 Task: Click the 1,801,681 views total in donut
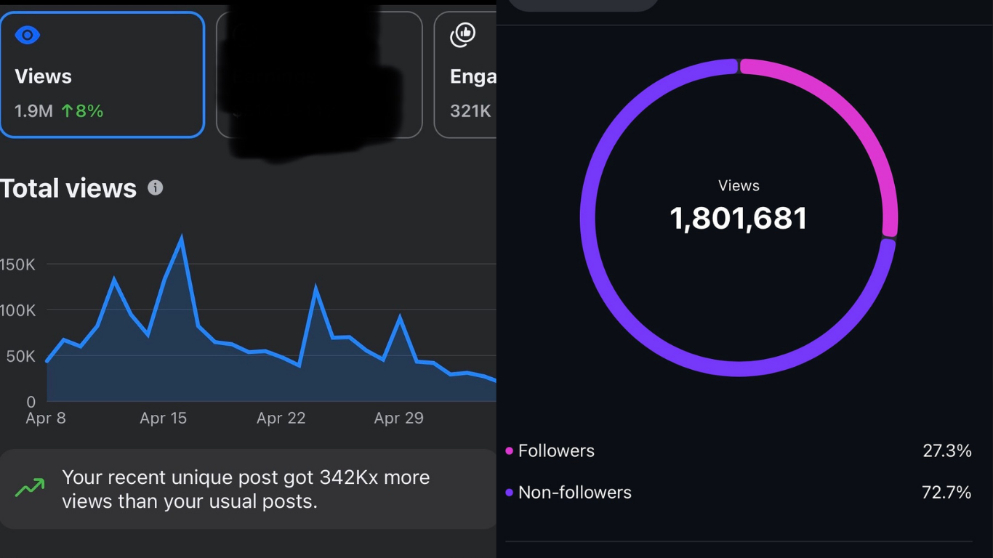coord(739,219)
